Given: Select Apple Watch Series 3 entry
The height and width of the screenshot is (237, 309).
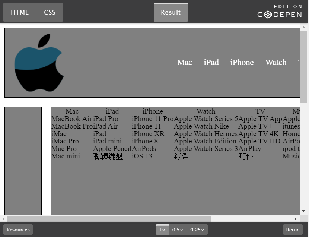Looking at the screenshot, I should click(206, 149).
